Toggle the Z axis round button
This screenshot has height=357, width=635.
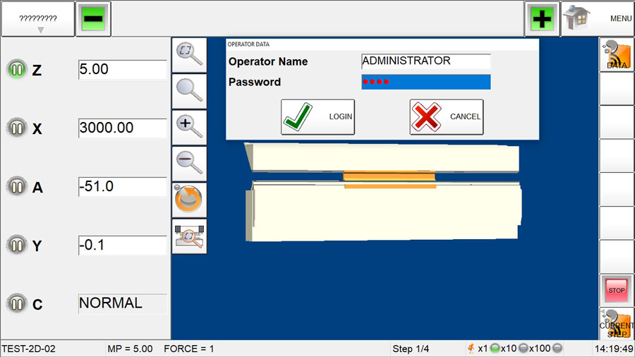(x=17, y=69)
